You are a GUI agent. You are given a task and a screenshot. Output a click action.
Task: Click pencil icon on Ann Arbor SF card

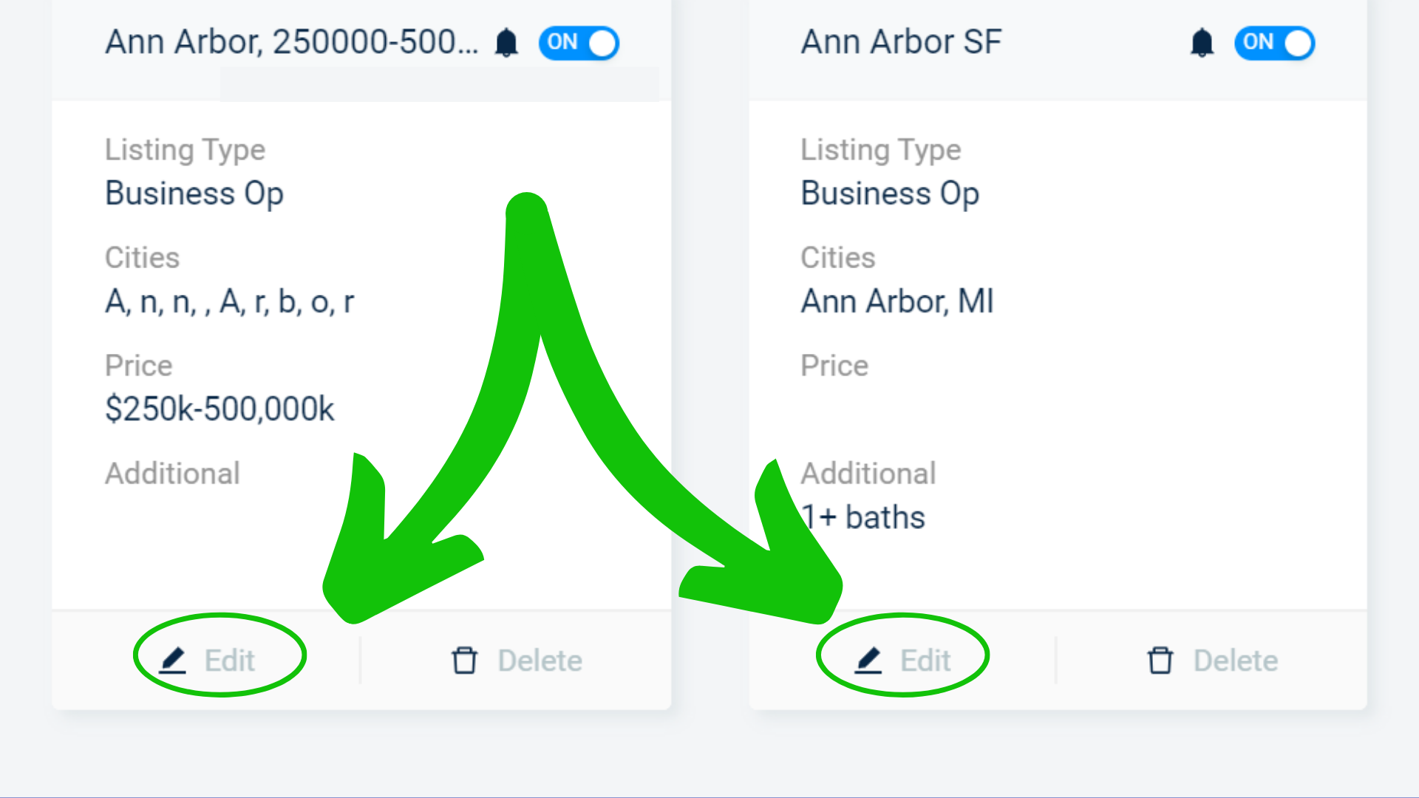coord(868,660)
